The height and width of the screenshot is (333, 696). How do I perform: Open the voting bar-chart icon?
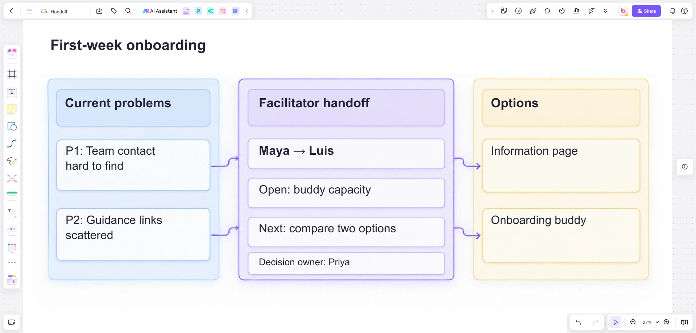(x=576, y=11)
